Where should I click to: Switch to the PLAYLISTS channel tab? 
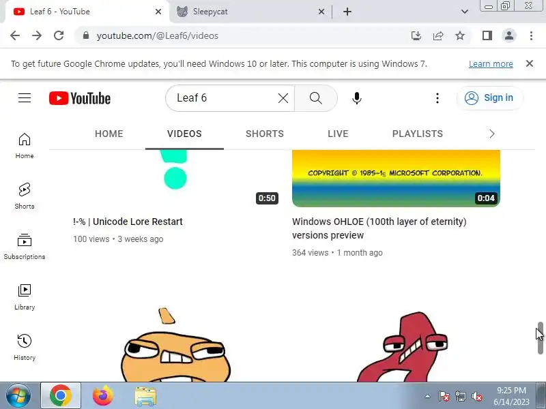coord(418,134)
